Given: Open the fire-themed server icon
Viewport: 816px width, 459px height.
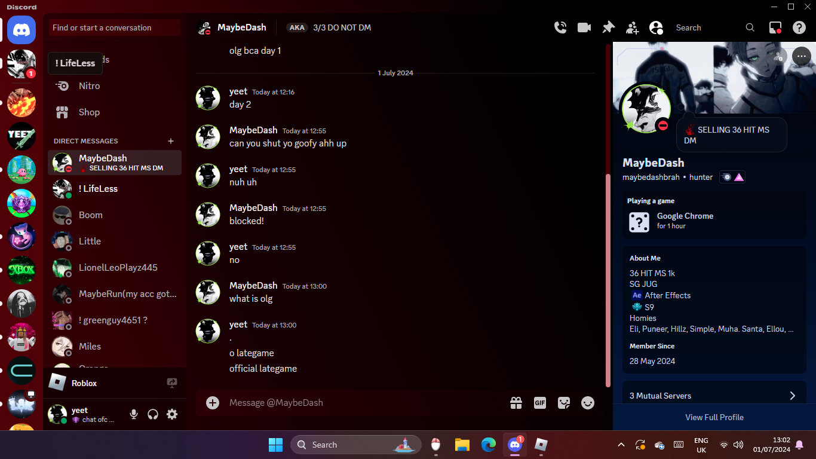Looking at the screenshot, I should pos(22,103).
